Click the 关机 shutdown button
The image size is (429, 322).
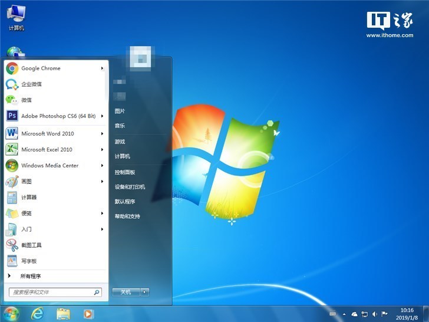tap(126, 292)
